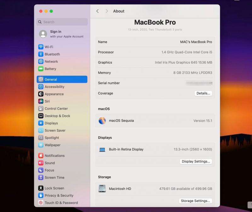Click the computer name MAC's MacBook Pro

(196, 42)
